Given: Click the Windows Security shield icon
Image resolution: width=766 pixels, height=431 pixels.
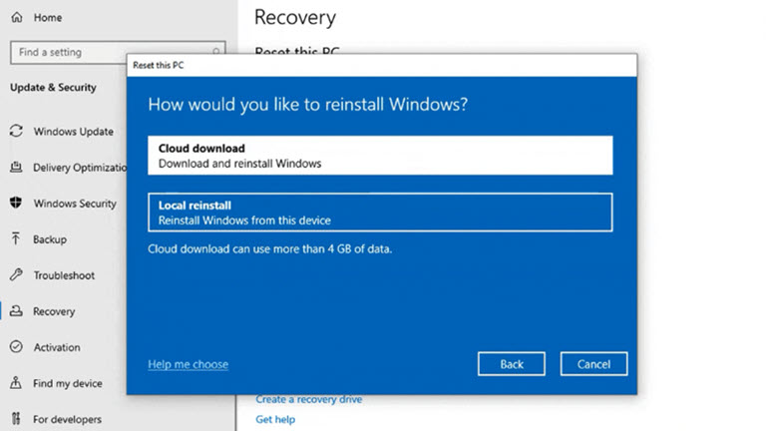Looking at the screenshot, I should (x=16, y=203).
